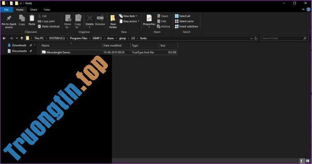Select the Moonbright Demo font file

click(x=109, y=52)
